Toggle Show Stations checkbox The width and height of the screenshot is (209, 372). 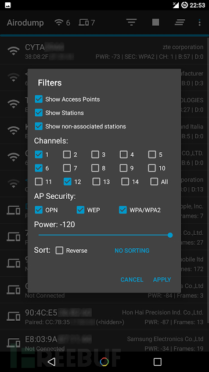(x=39, y=113)
